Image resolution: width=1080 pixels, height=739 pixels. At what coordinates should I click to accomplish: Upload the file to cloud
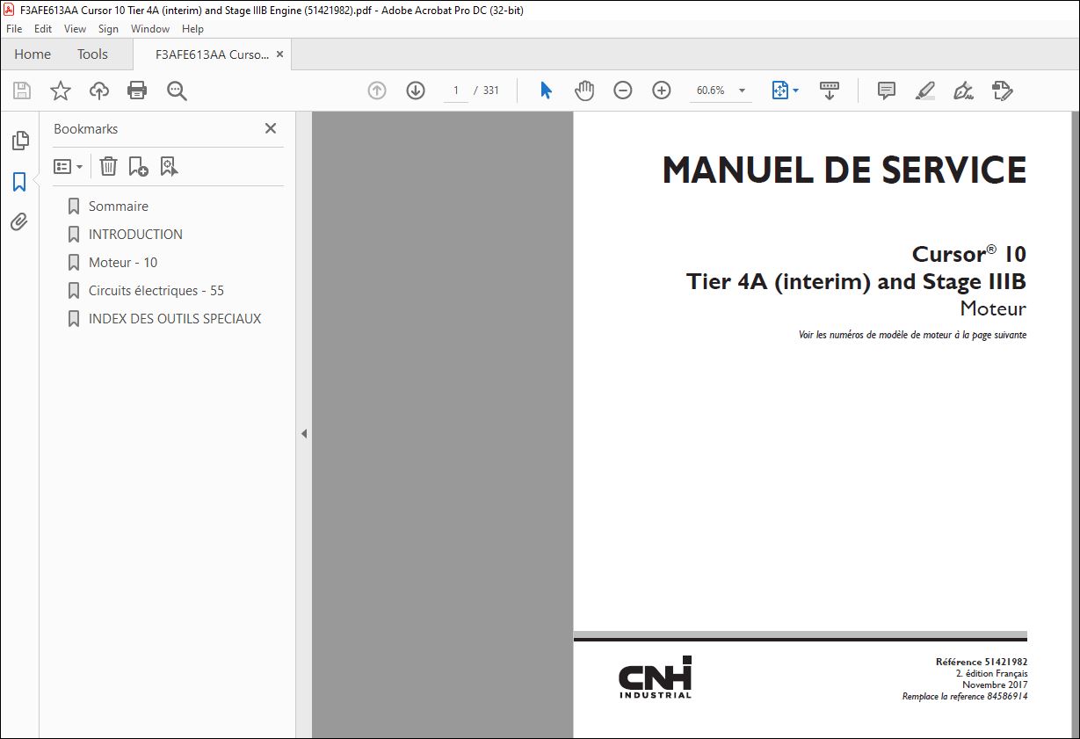99,91
